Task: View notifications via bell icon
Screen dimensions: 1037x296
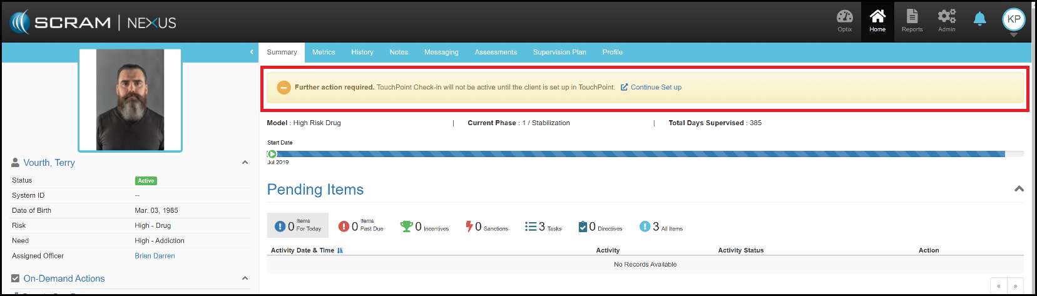Action: (x=979, y=19)
